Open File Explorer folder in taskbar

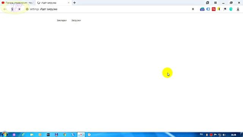click(x=32, y=135)
